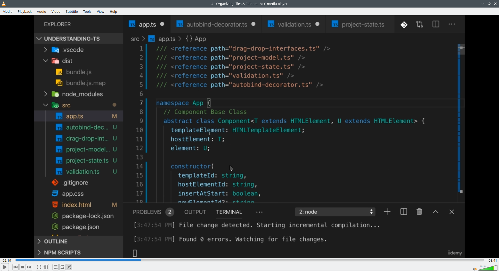The width and height of the screenshot is (499, 271).
Task: Skip to previous media in VLC
Action: (16, 267)
